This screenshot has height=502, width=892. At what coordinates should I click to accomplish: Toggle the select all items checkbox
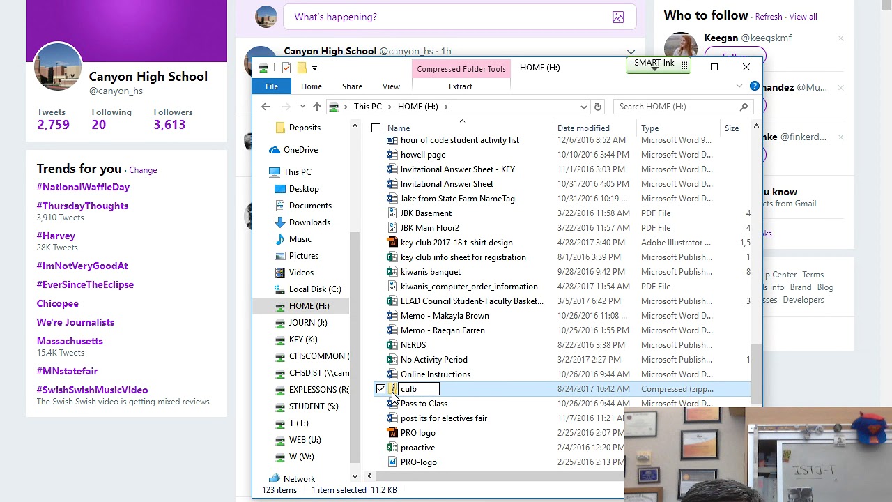point(376,128)
